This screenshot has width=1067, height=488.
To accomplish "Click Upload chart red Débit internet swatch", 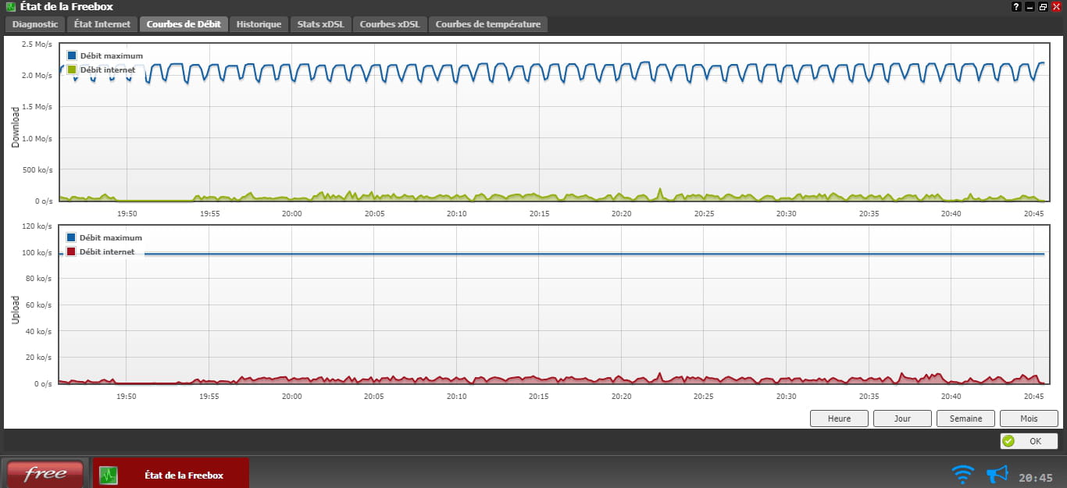I will click(x=71, y=251).
